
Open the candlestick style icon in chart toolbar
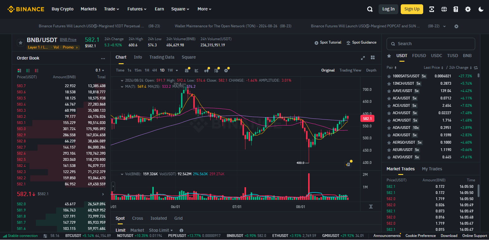[x=207, y=70]
